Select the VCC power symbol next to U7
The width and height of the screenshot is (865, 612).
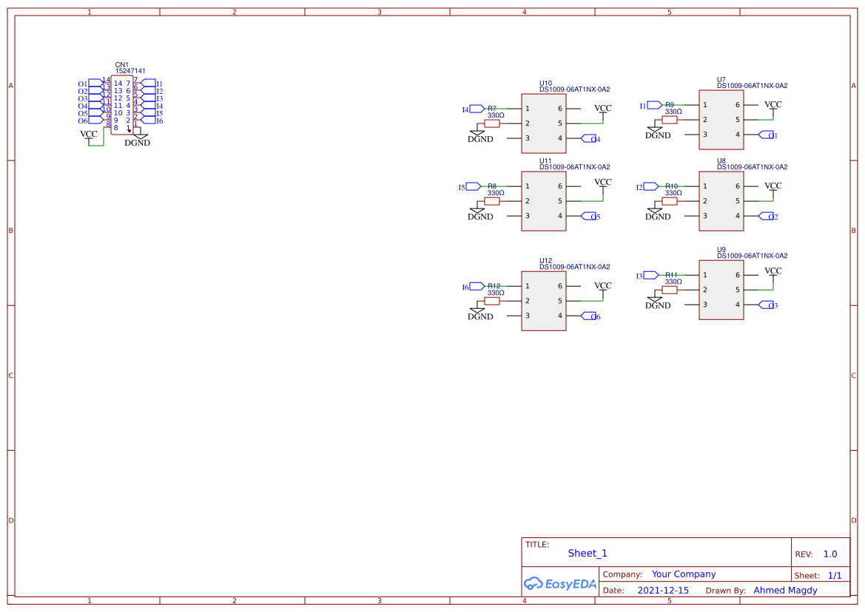point(773,105)
